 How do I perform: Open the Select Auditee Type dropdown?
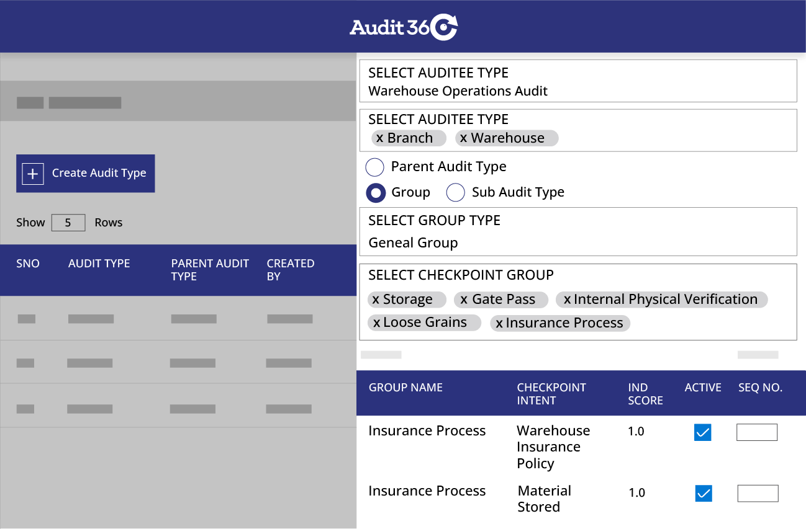click(577, 81)
